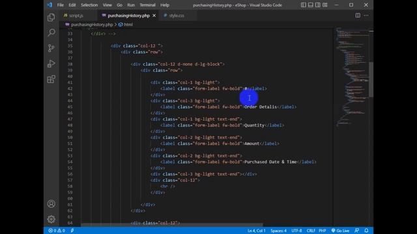Click line number 38 in gutter
The height and width of the screenshot is (234, 417).
pyautogui.click(x=70, y=64)
